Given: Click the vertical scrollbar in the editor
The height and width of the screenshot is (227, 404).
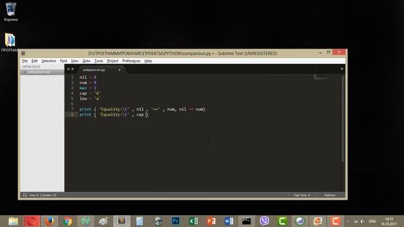Looking at the screenshot, I should 343,119.
